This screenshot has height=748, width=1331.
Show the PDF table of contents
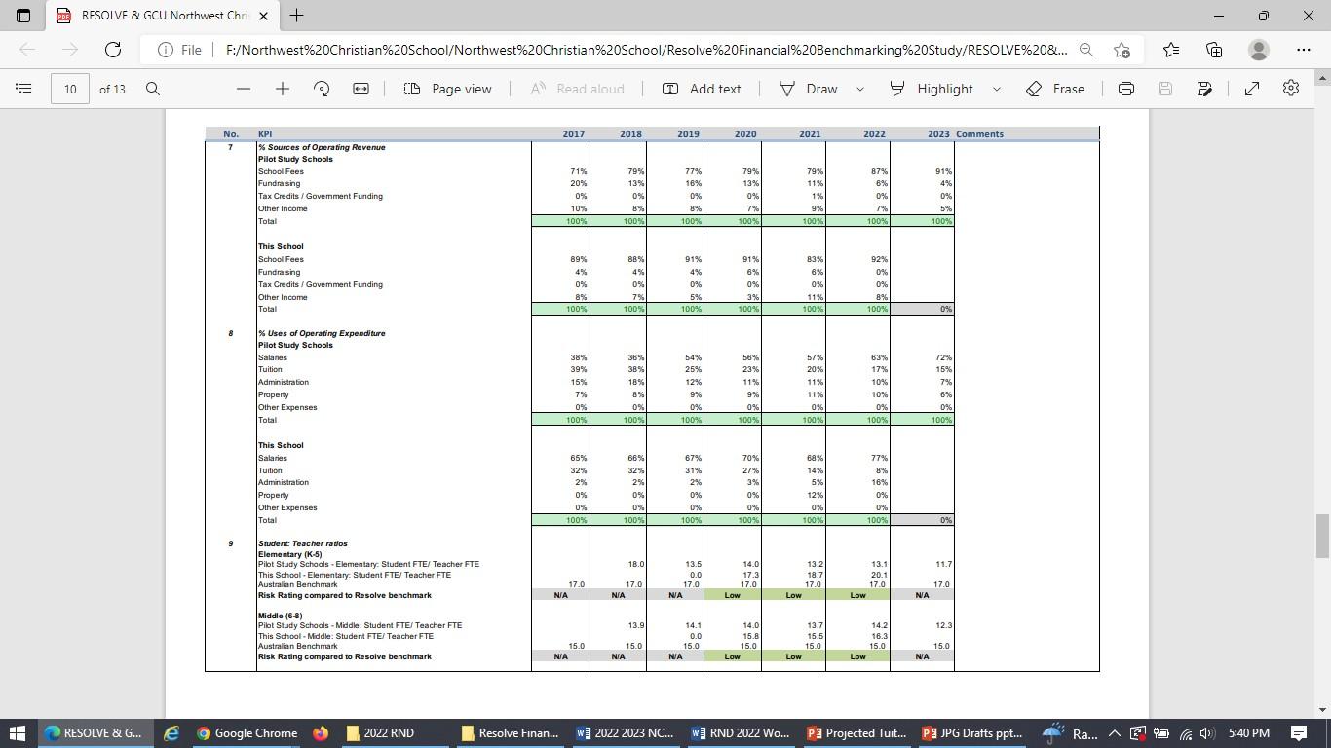[x=24, y=89]
